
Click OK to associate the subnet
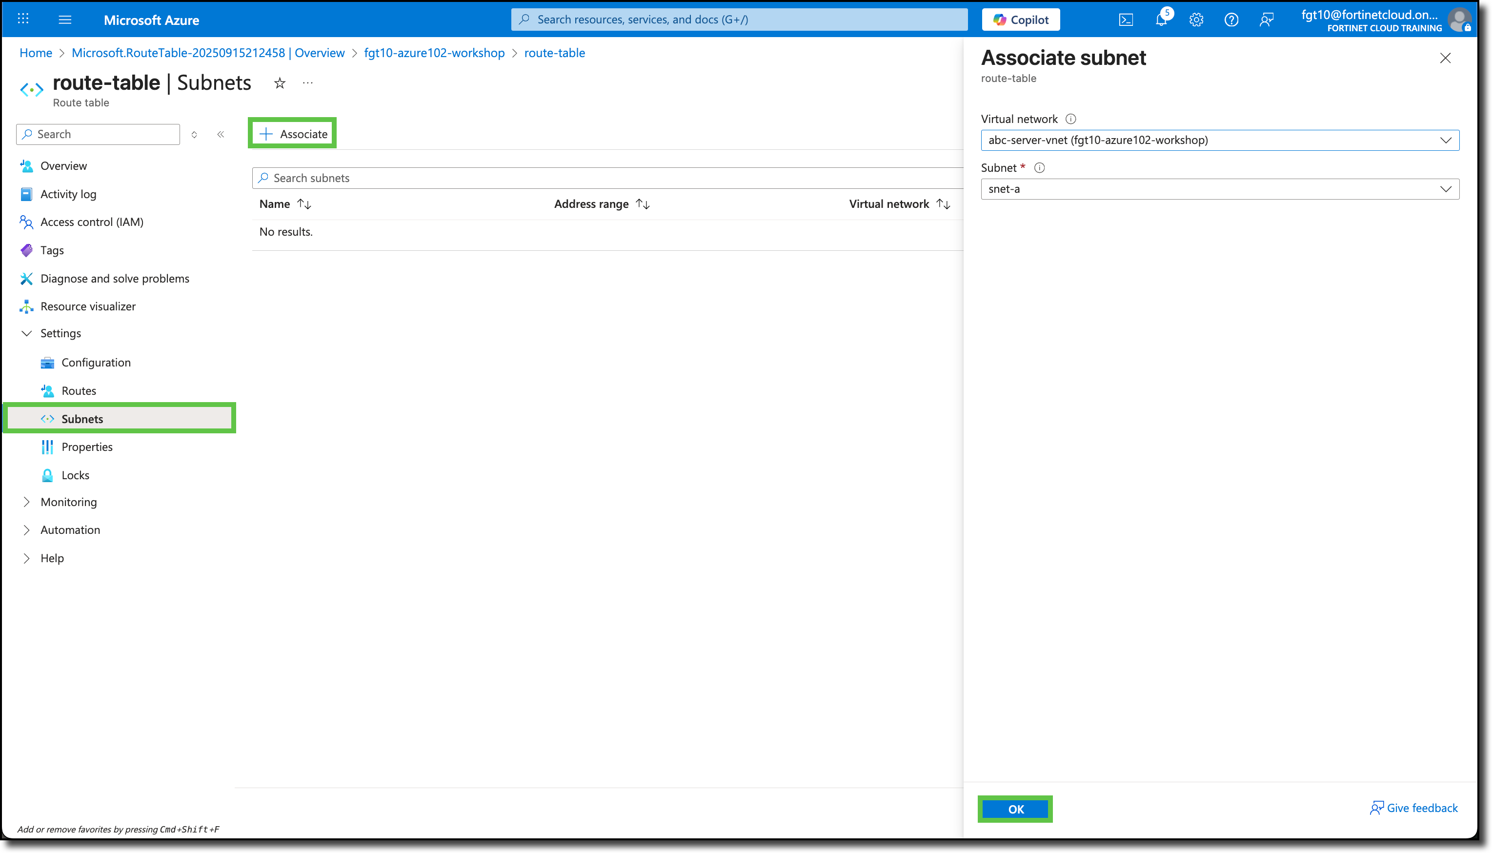pos(1015,809)
